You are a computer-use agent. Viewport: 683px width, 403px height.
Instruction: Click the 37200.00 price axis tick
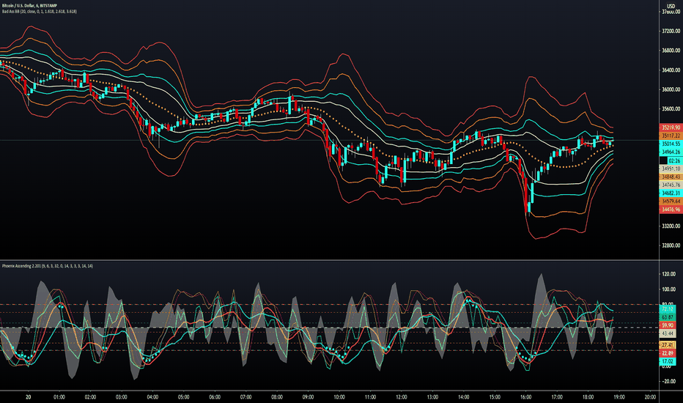click(671, 31)
